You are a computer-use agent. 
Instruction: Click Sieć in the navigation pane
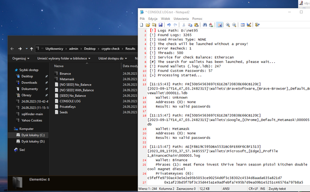coord(22,150)
